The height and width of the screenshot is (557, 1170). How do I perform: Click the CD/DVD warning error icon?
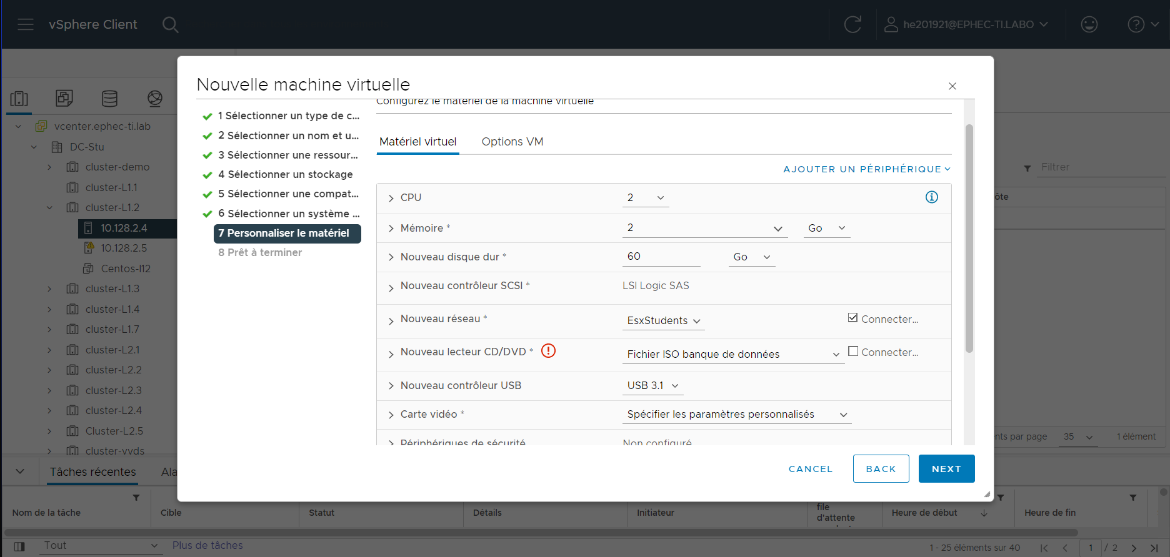tap(548, 351)
